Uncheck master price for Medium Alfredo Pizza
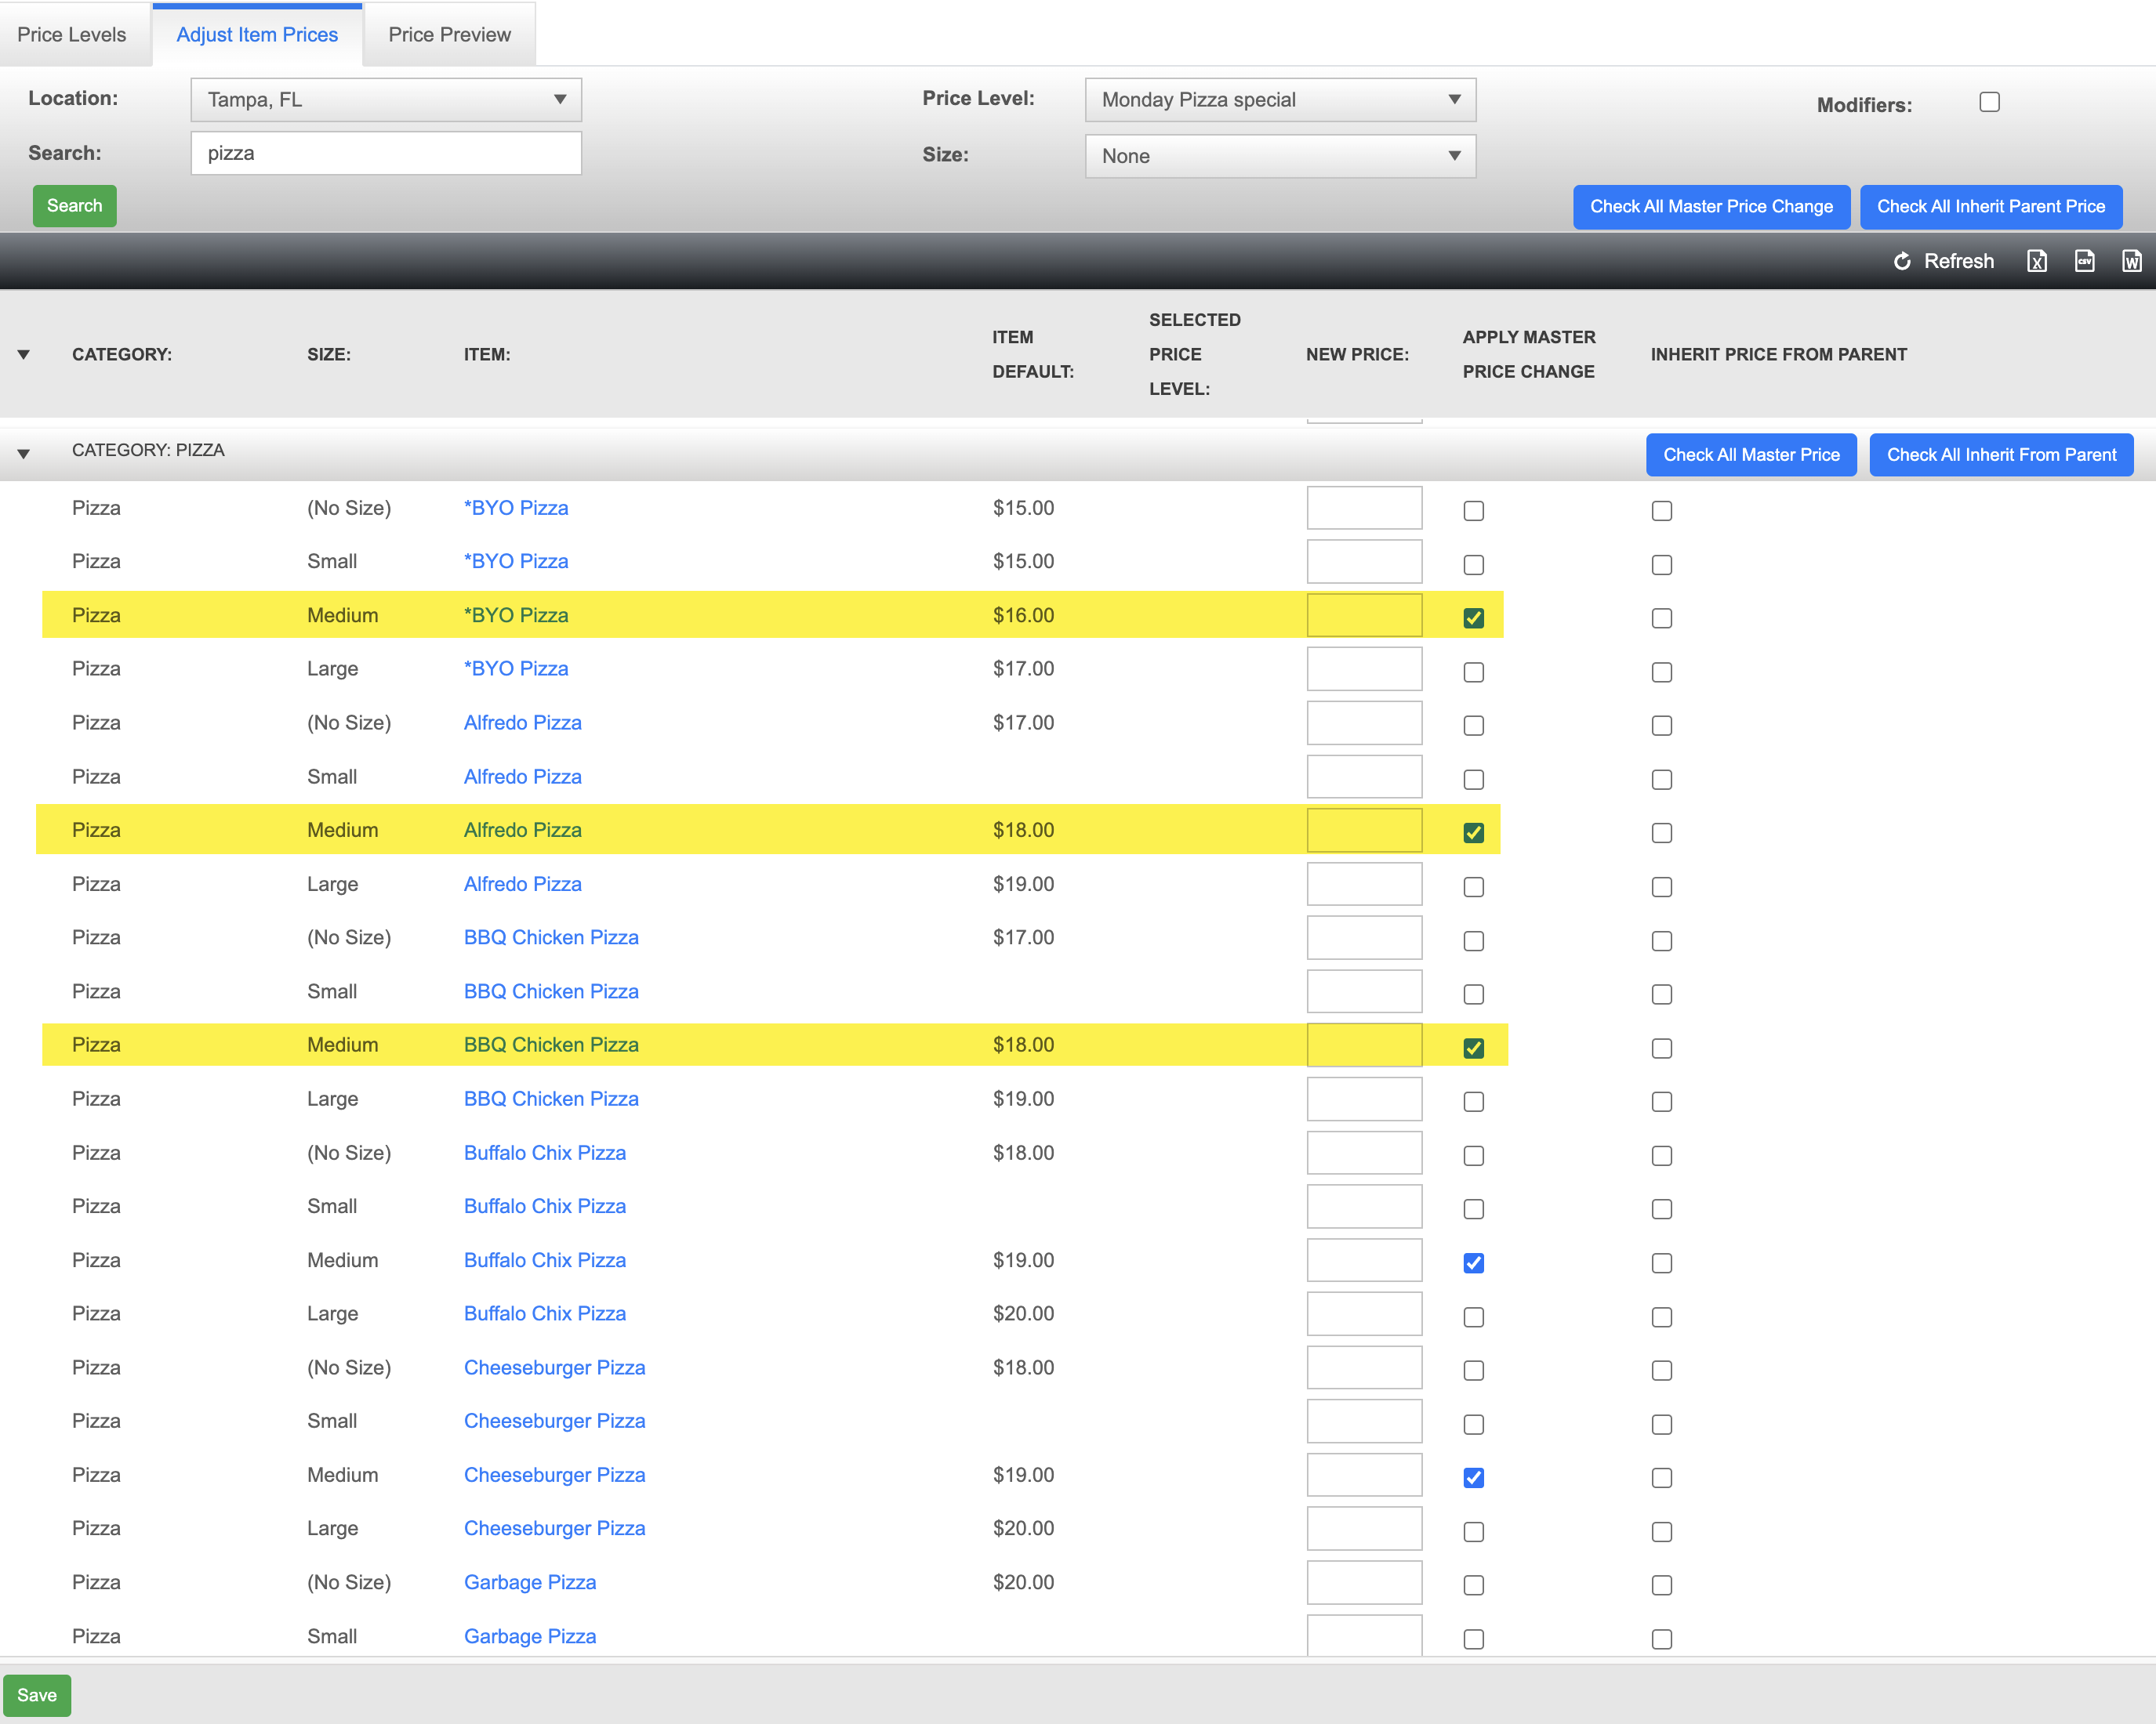 [x=1473, y=832]
